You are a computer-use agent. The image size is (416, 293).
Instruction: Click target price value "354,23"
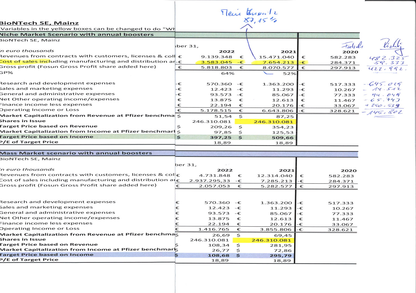pyautogui.click(x=283, y=127)
